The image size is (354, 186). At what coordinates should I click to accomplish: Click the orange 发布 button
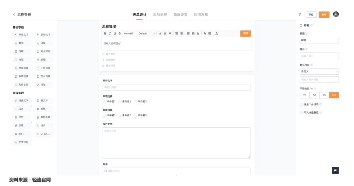click(x=324, y=14)
